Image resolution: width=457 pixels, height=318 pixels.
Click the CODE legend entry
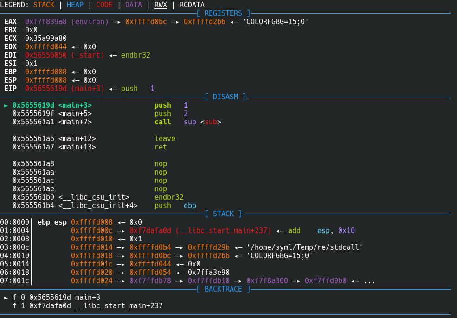(104, 5)
